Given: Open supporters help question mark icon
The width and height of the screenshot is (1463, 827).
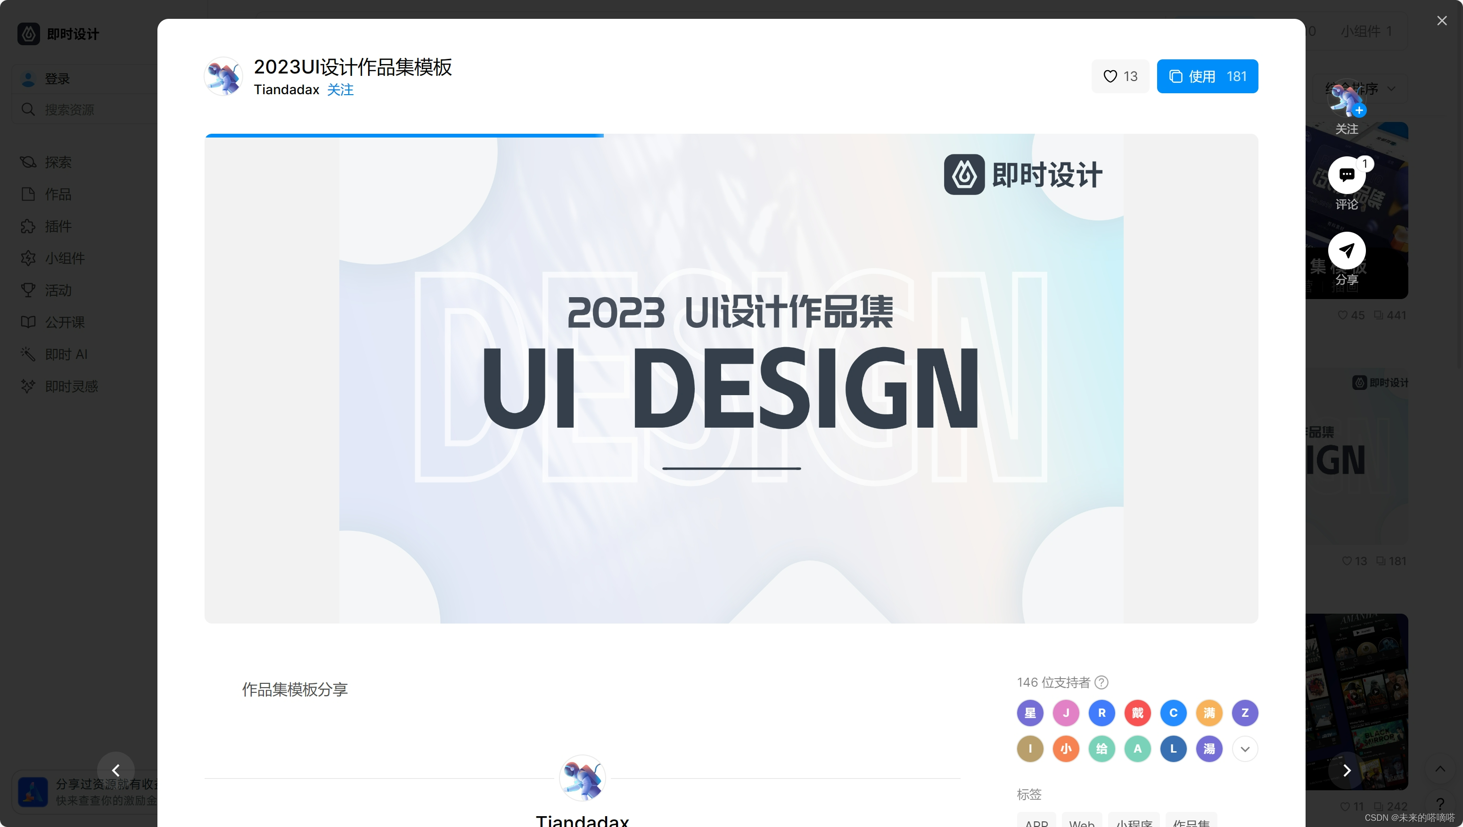Looking at the screenshot, I should click(1101, 682).
